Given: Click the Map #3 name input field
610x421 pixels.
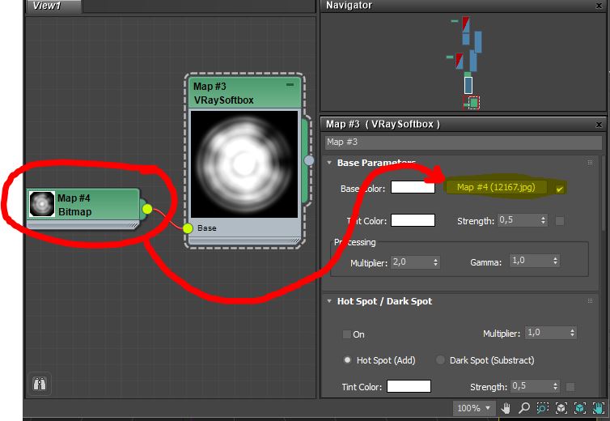Looking at the screenshot, I should coord(463,142).
